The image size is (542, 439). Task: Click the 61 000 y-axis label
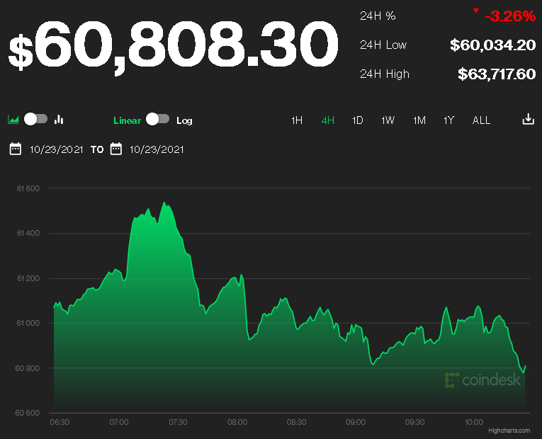(x=28, y=324)
